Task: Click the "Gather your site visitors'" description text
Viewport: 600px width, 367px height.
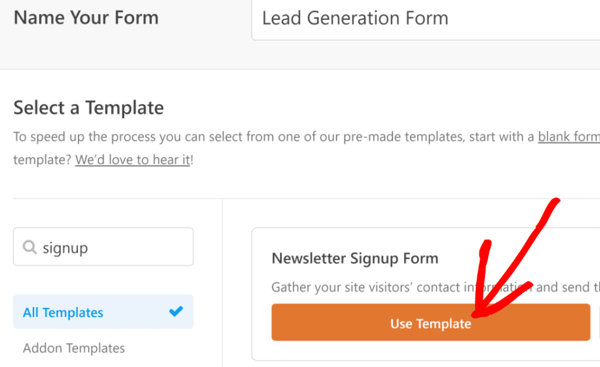Action: pyautogui.click(x=352, y=287)
